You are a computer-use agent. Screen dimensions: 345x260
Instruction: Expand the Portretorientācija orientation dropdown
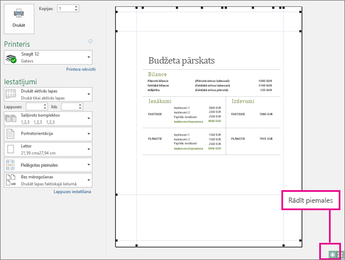[x=48, y=134]
